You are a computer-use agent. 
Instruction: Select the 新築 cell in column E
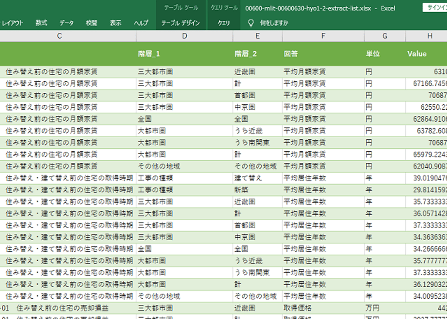point(257,190)
